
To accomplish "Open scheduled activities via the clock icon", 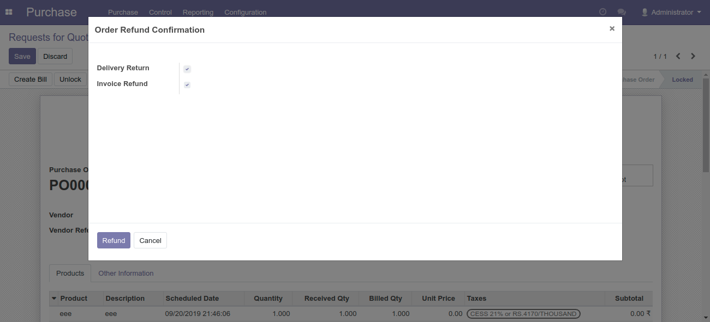I will (602, 11).
